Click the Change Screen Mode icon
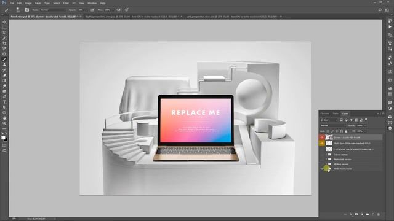The height and width of the screenshot is (221, 394). [4, 150]
